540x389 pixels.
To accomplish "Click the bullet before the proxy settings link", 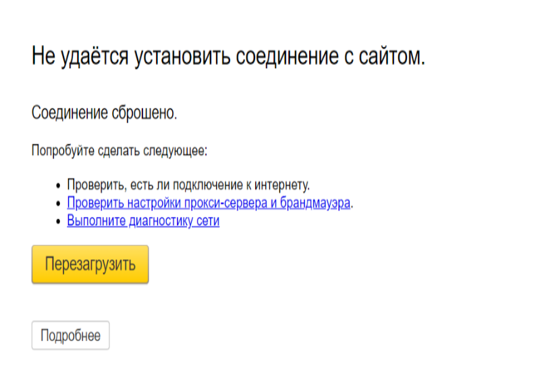I will click(x=57, y=203).
